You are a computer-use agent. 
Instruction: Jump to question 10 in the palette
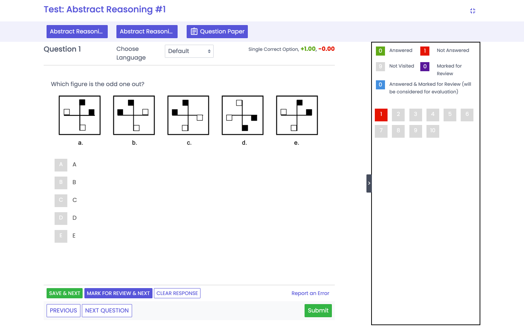432,131
